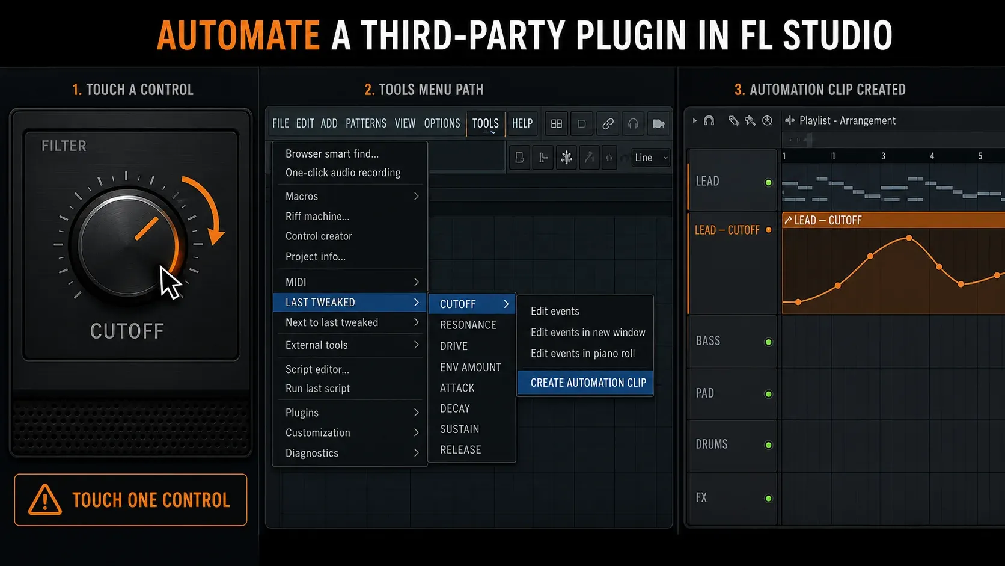Screen dimensions: 1005x566
Task: Expand the CUTOFF parameter submenu arrow
Action: click(x=506, y=304)
